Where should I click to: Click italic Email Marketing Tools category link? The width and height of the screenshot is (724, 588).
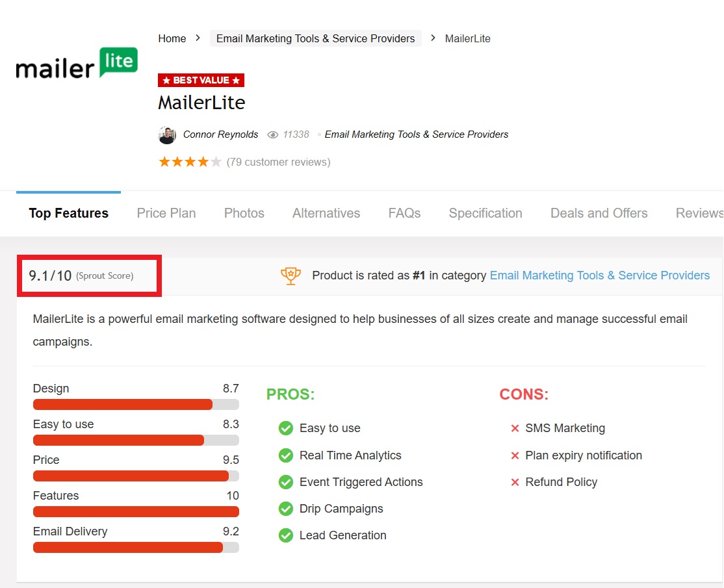pyautogui.click(x=417, y=134)
